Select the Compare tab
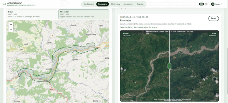228x103 pixels. point(102,4)
